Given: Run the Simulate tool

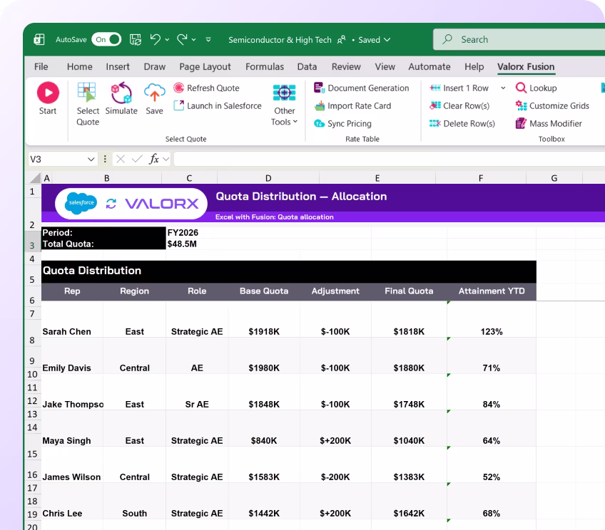Looking at the screenshot, I should [x=121, y=98].
